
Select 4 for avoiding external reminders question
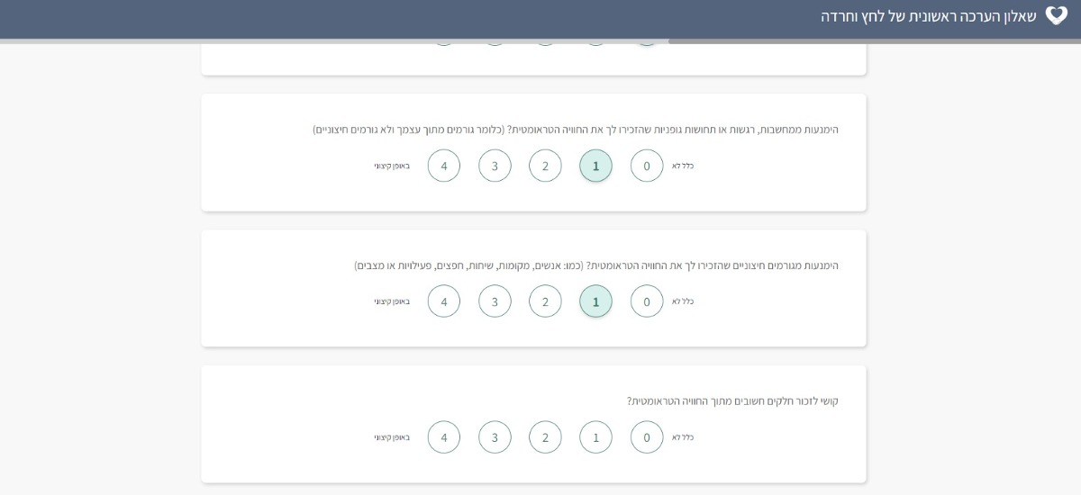tap(444, 301)
